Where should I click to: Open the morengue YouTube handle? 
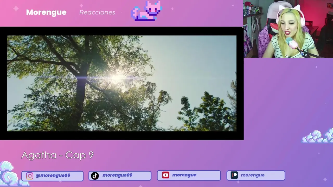(x=184, y=175)
